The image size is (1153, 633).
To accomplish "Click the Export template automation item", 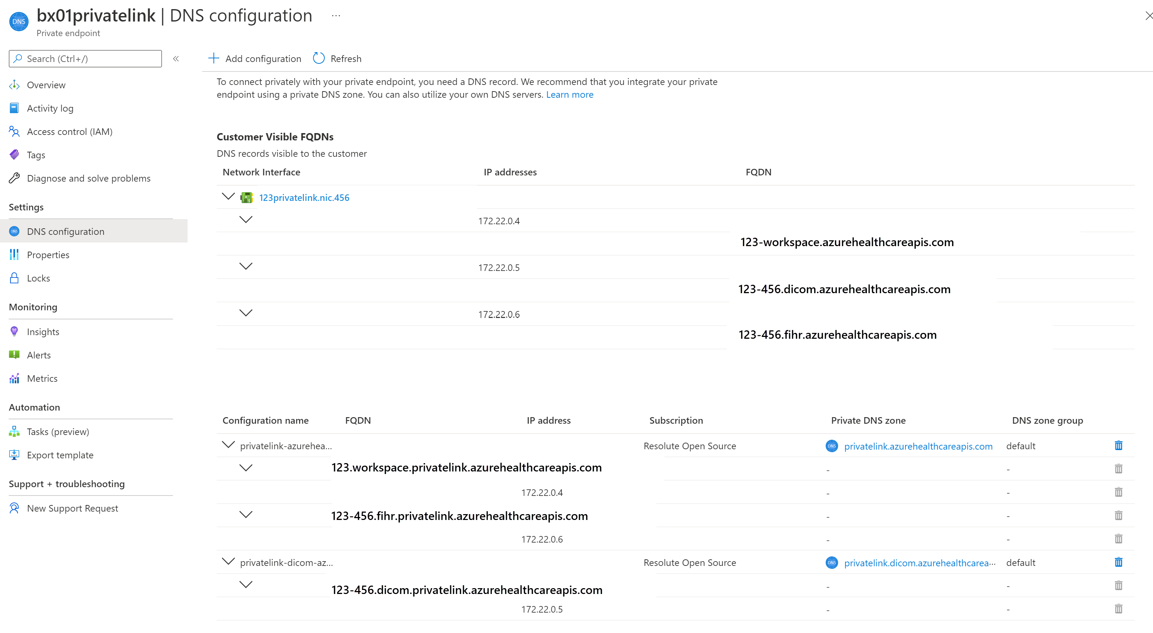I will pyautogui.click(x=60, y=454).
